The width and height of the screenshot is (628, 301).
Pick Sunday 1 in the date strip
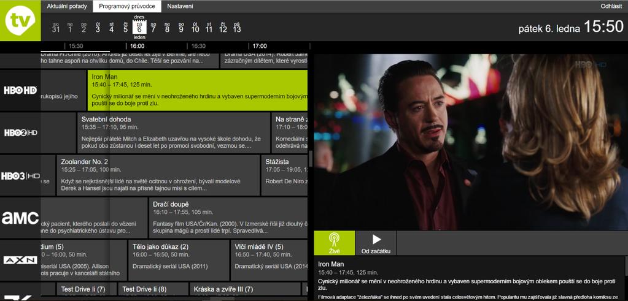(x=70, y=27)
